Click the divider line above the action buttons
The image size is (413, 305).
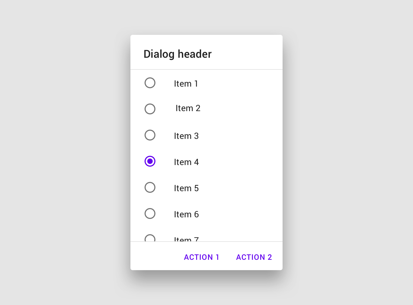(206, 242)
